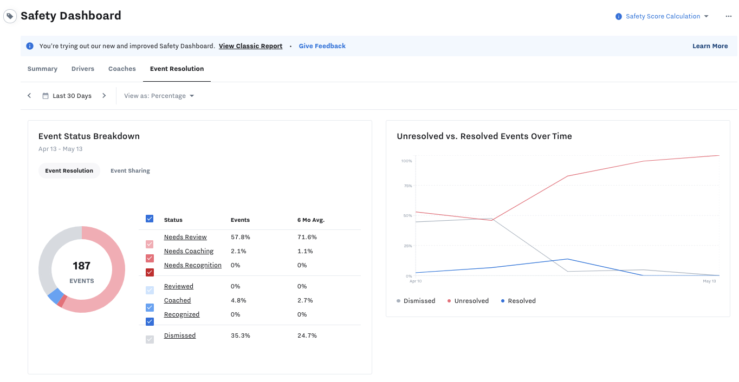Click the 187 Events donut chart center
739x382 pixels.
click(81, 269)
